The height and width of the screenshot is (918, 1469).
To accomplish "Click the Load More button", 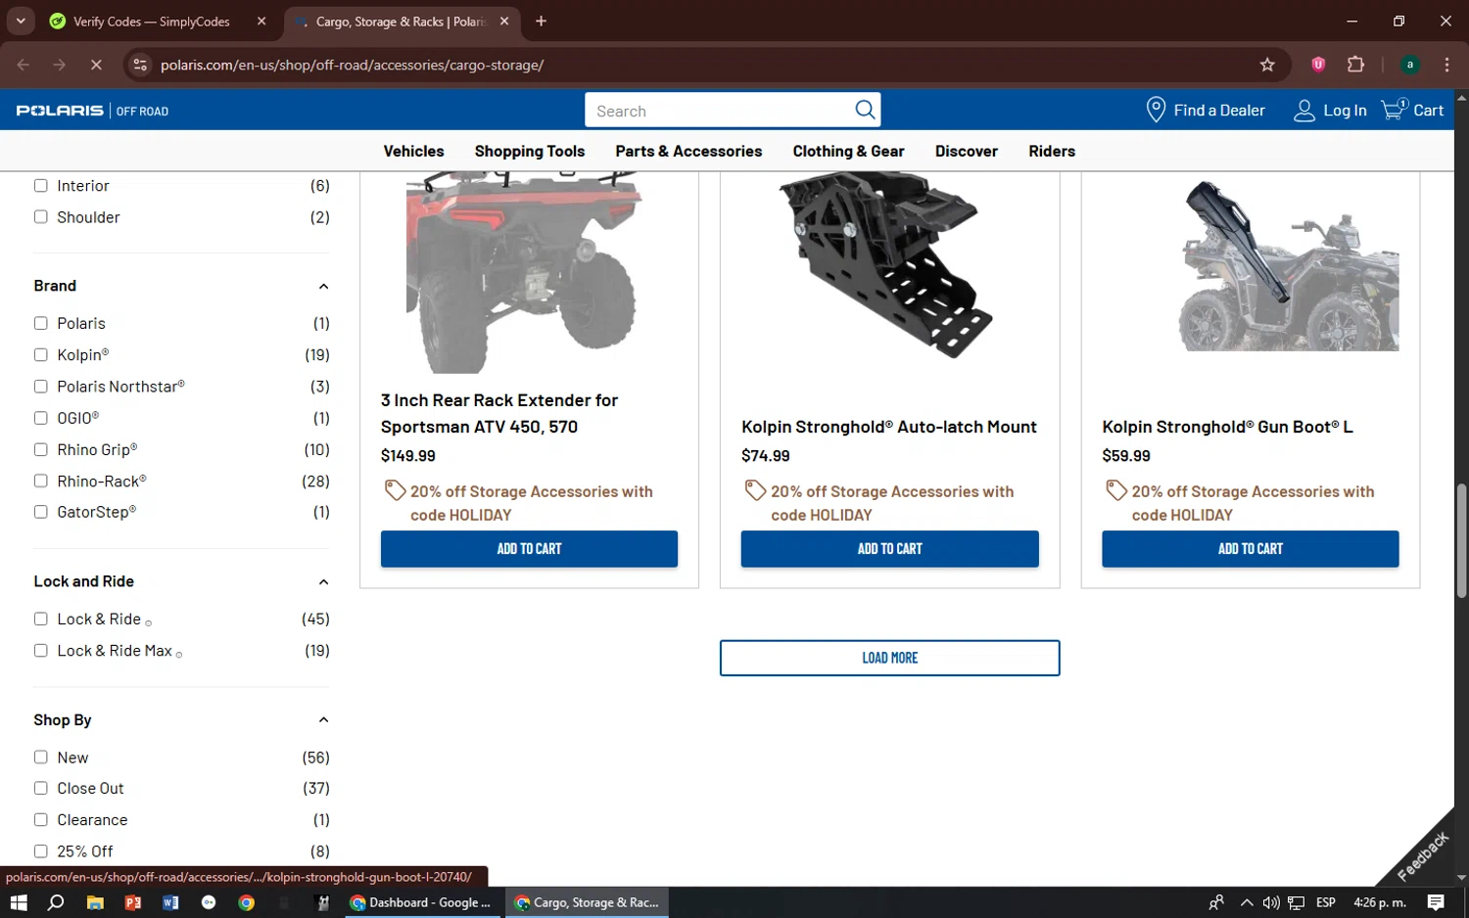I will [x=889, y=658].
